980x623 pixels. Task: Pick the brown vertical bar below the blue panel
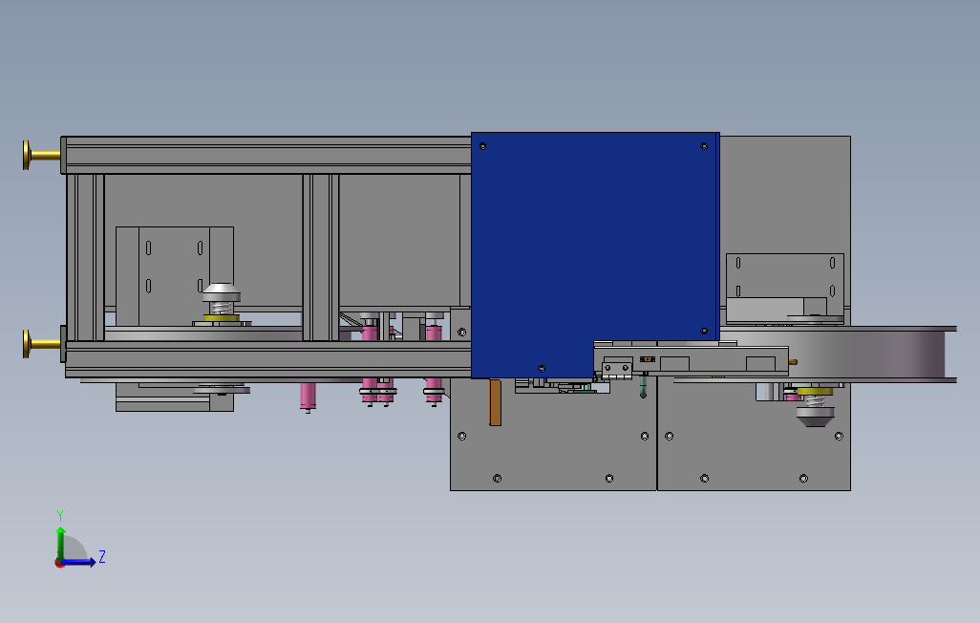495,402
